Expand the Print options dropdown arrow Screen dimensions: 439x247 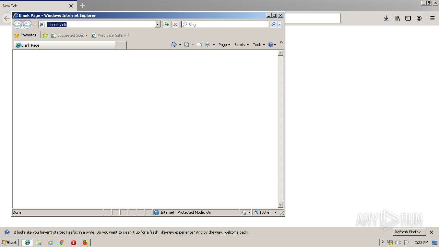click(214, 45)
